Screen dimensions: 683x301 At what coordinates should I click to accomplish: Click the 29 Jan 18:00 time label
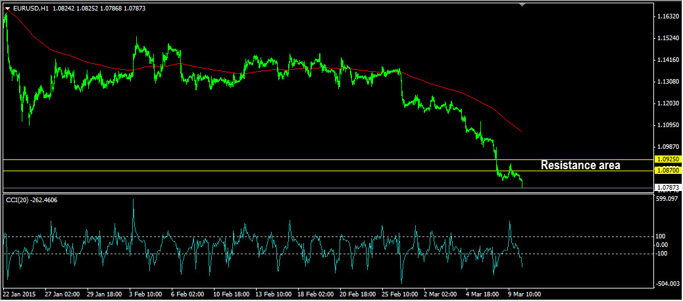(105, 294)
